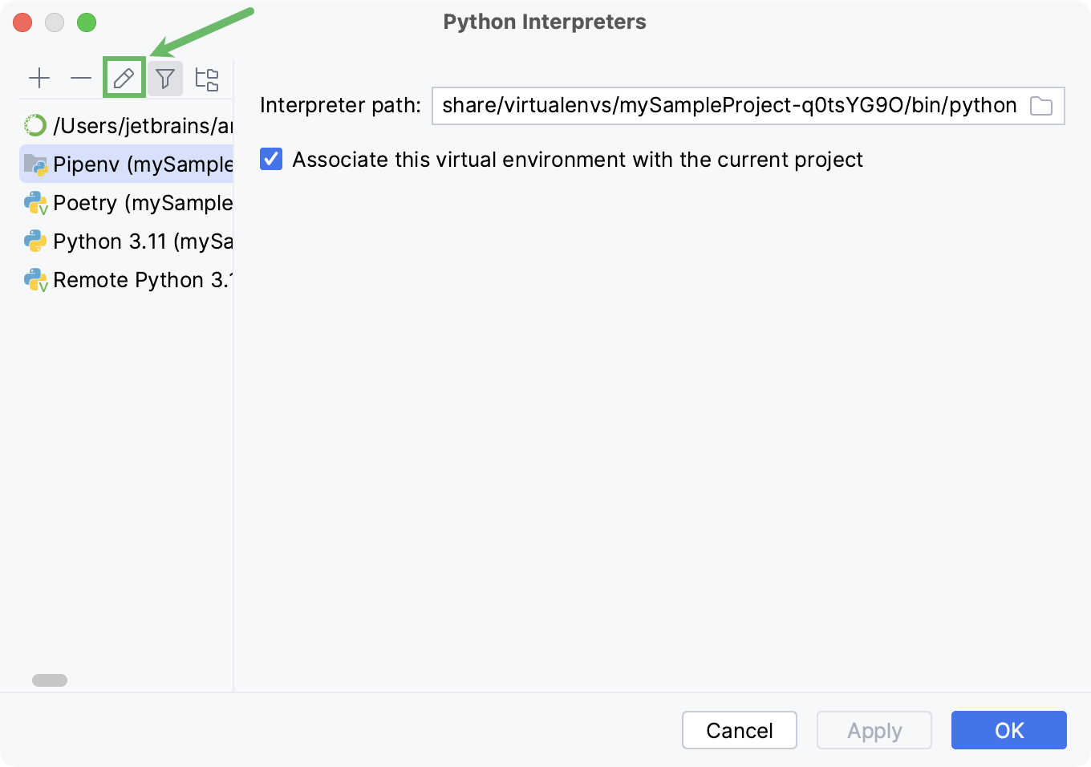Click the Pipenv environment folder icon

(34, 163)
